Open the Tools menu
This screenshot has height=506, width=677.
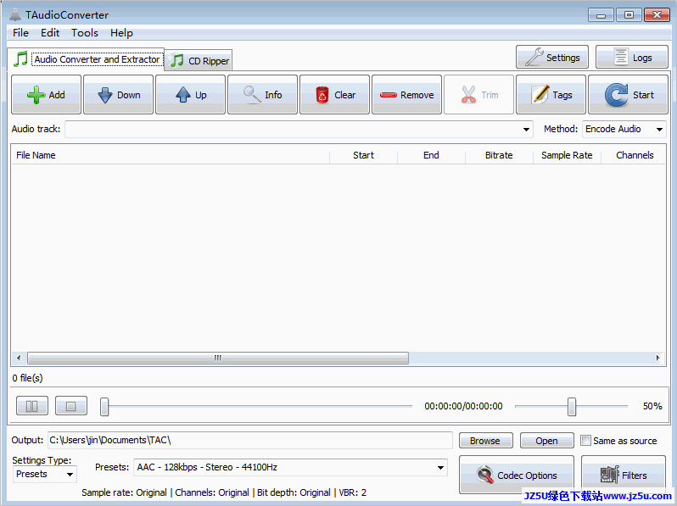pyautogui.click(x=85, y=33)
